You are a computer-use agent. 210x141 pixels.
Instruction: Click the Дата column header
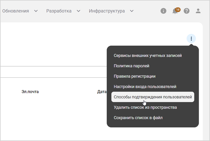102,92
